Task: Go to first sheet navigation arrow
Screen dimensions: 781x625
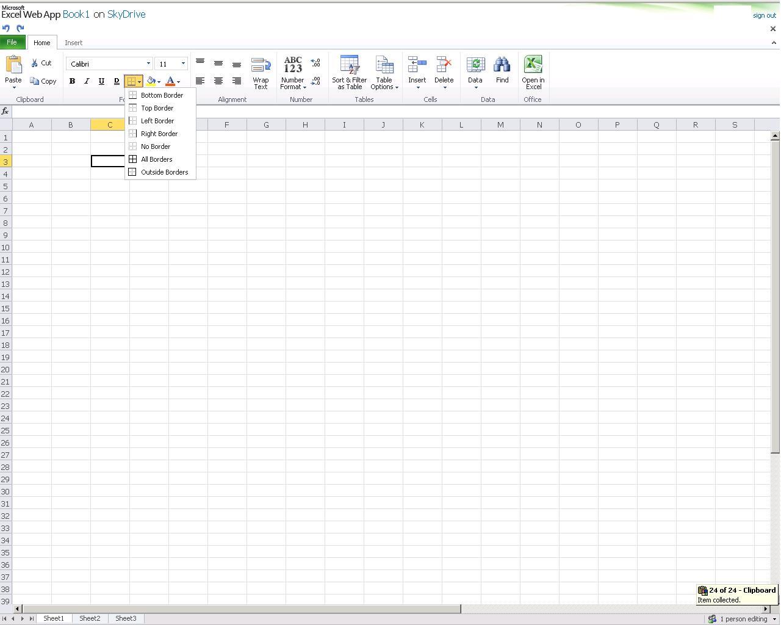Action: pyautogui.click(x=5, y=619)
